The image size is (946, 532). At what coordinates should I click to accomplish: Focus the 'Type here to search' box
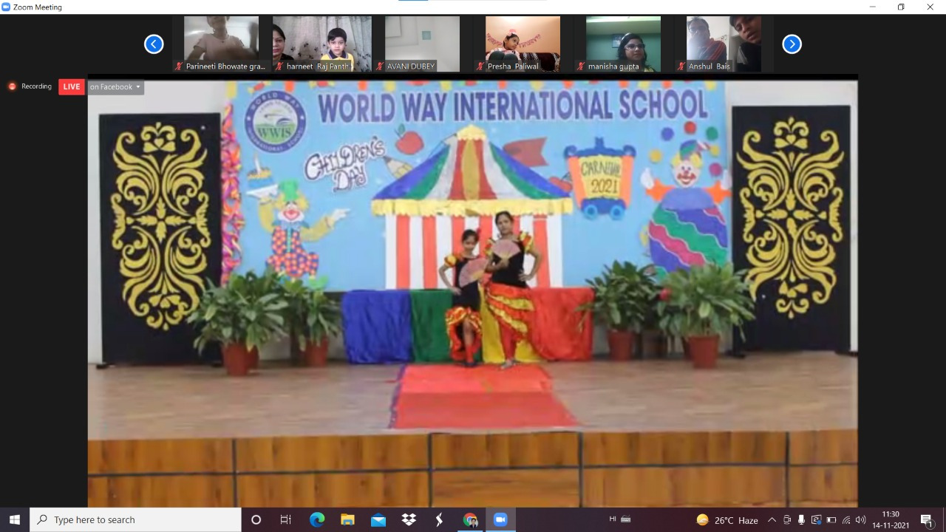(x=135, y=520)
